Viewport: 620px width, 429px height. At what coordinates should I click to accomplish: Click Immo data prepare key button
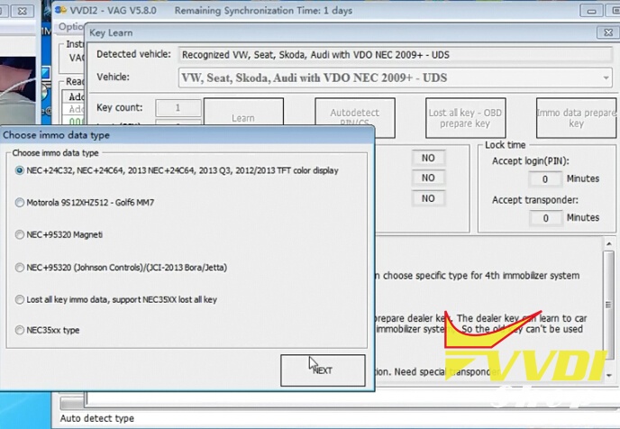tap(576, 118)
